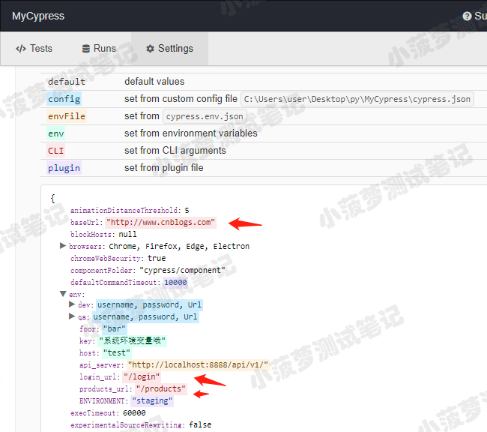Viewport: 487px width, 432px height.
Task: Click the blockHosts null value
Action: (127, 234)
